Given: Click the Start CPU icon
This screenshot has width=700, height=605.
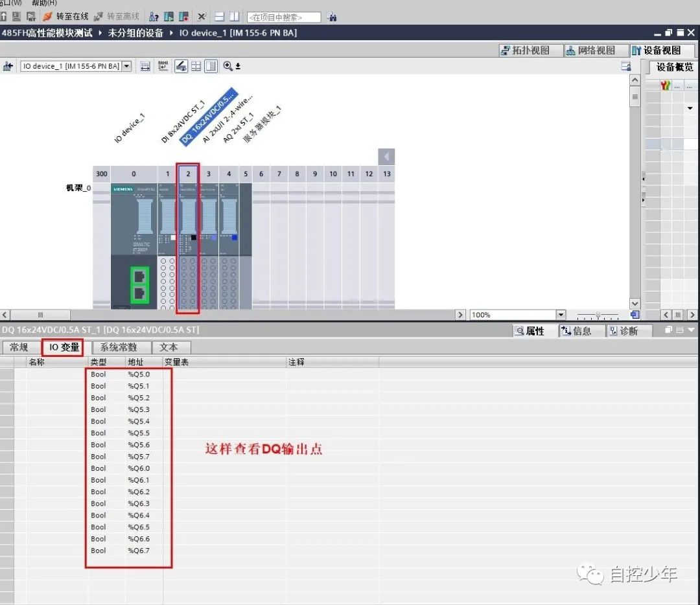Looking at the screenshot, I should click(x=169, y=17).
